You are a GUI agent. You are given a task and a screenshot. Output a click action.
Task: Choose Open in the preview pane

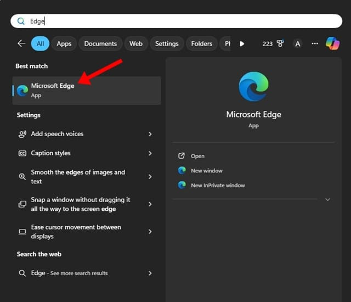click(197, 156)
